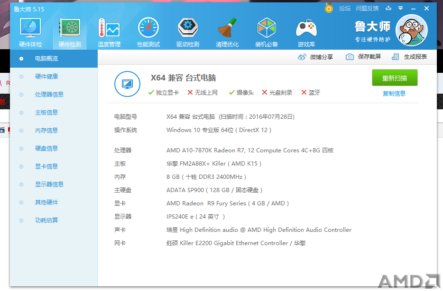Click the 'AMD A10-7870K Radeon R7' processor value
Image resolution: width=443 pixels, height=291 pixels.
(205, 150)
